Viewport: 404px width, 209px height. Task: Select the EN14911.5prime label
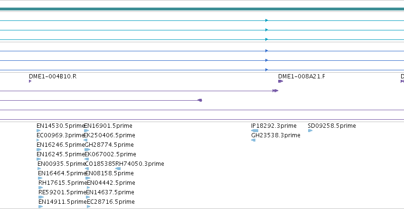(x=63, y=202)
